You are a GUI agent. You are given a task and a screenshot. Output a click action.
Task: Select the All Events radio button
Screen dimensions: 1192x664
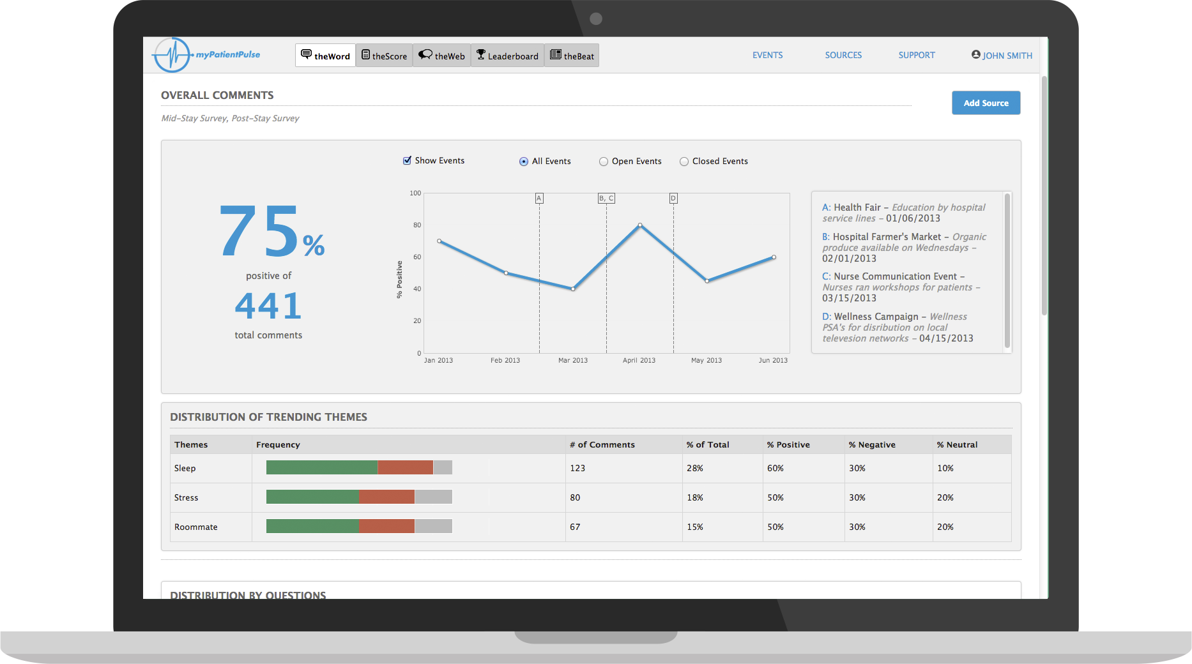tap(524, 162)
